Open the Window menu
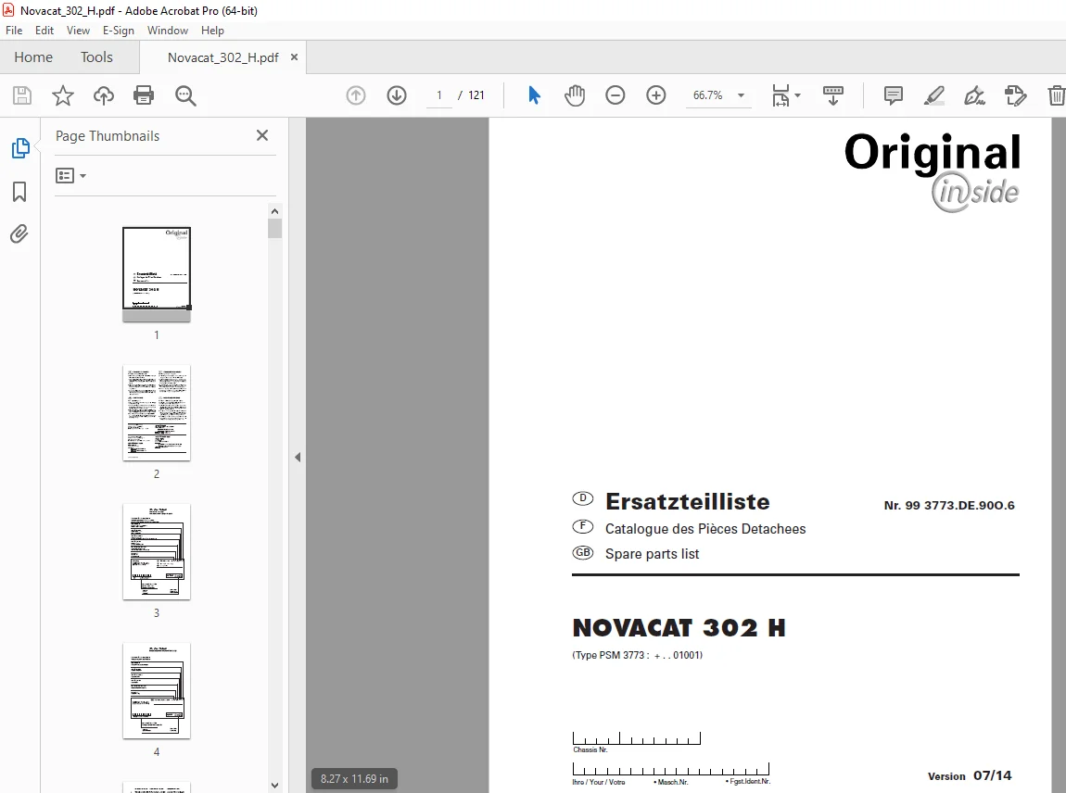 coord(167,31)
